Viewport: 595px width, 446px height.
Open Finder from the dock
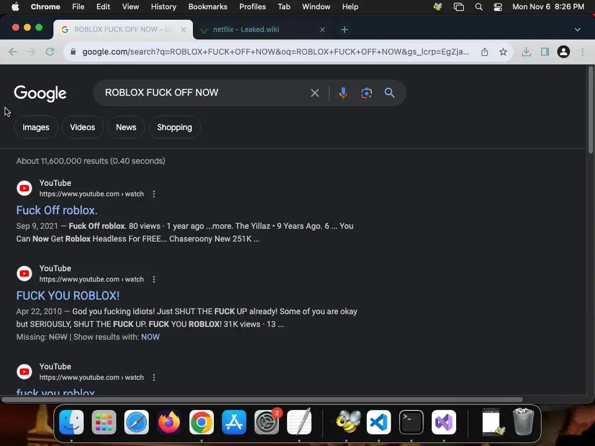(x=71, y=422)
